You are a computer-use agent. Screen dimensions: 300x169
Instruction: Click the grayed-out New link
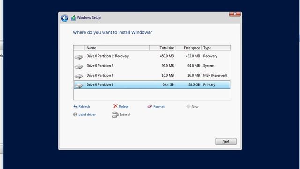195,107
